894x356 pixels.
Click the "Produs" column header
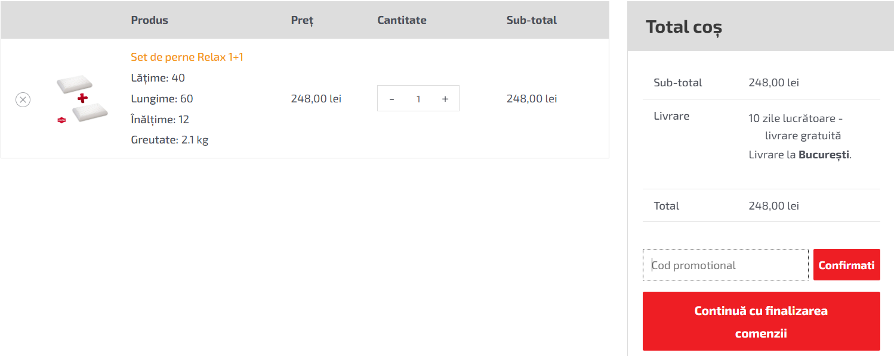(x=149, y=20)
